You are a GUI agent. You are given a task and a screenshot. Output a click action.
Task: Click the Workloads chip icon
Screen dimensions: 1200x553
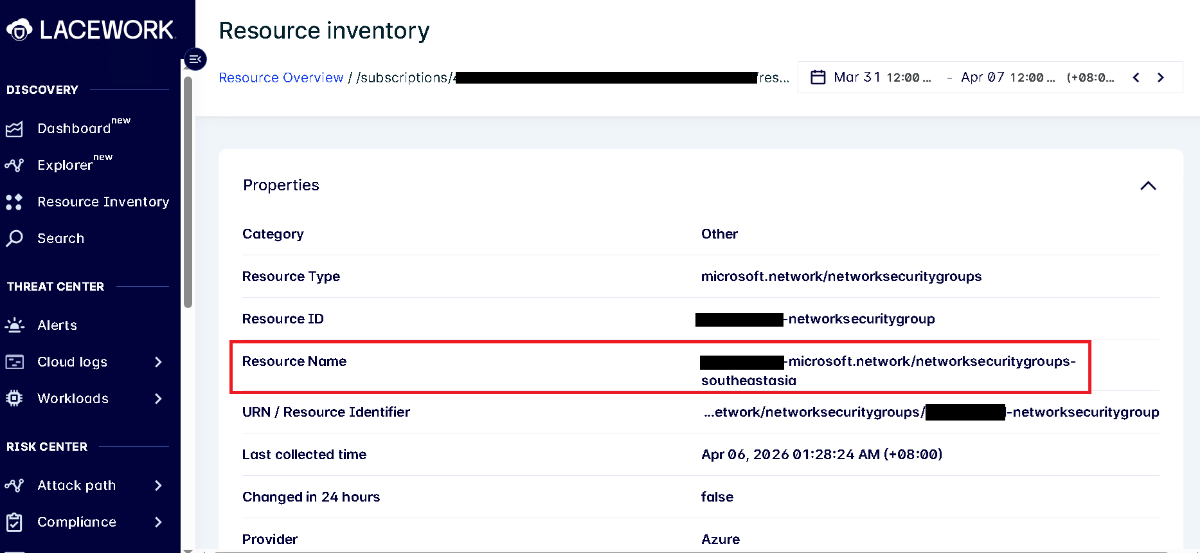[14, 399]
